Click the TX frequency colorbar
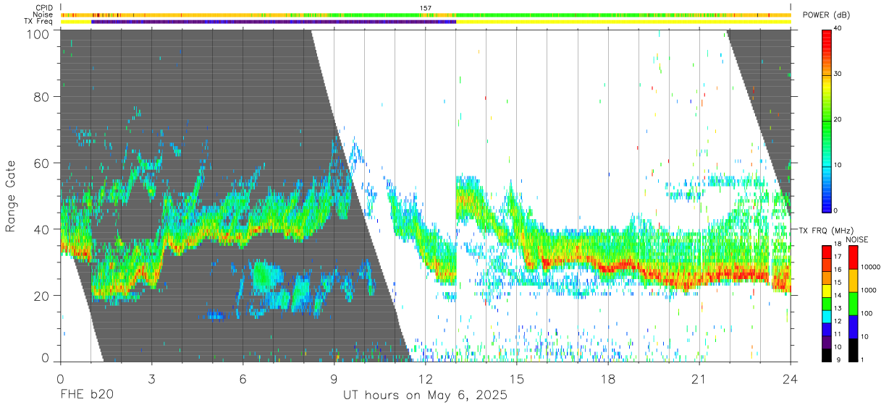The image size is (889, 410). tap(827, 303)
